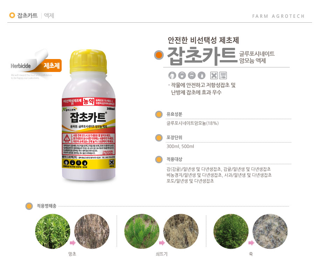This screenshot has height=262, width=317.
Task: Select the 적용대상 section heading
Action: [174, 159]
